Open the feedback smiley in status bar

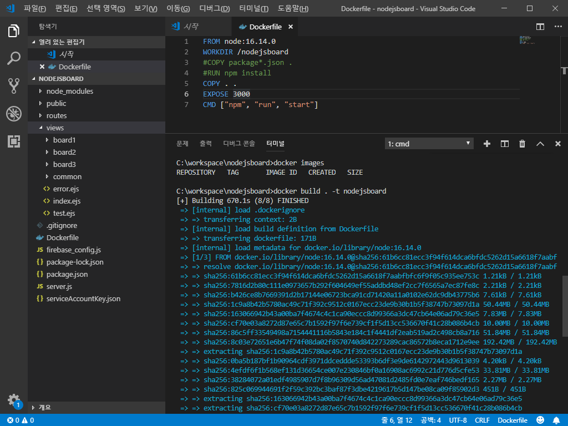click(540, 420)
